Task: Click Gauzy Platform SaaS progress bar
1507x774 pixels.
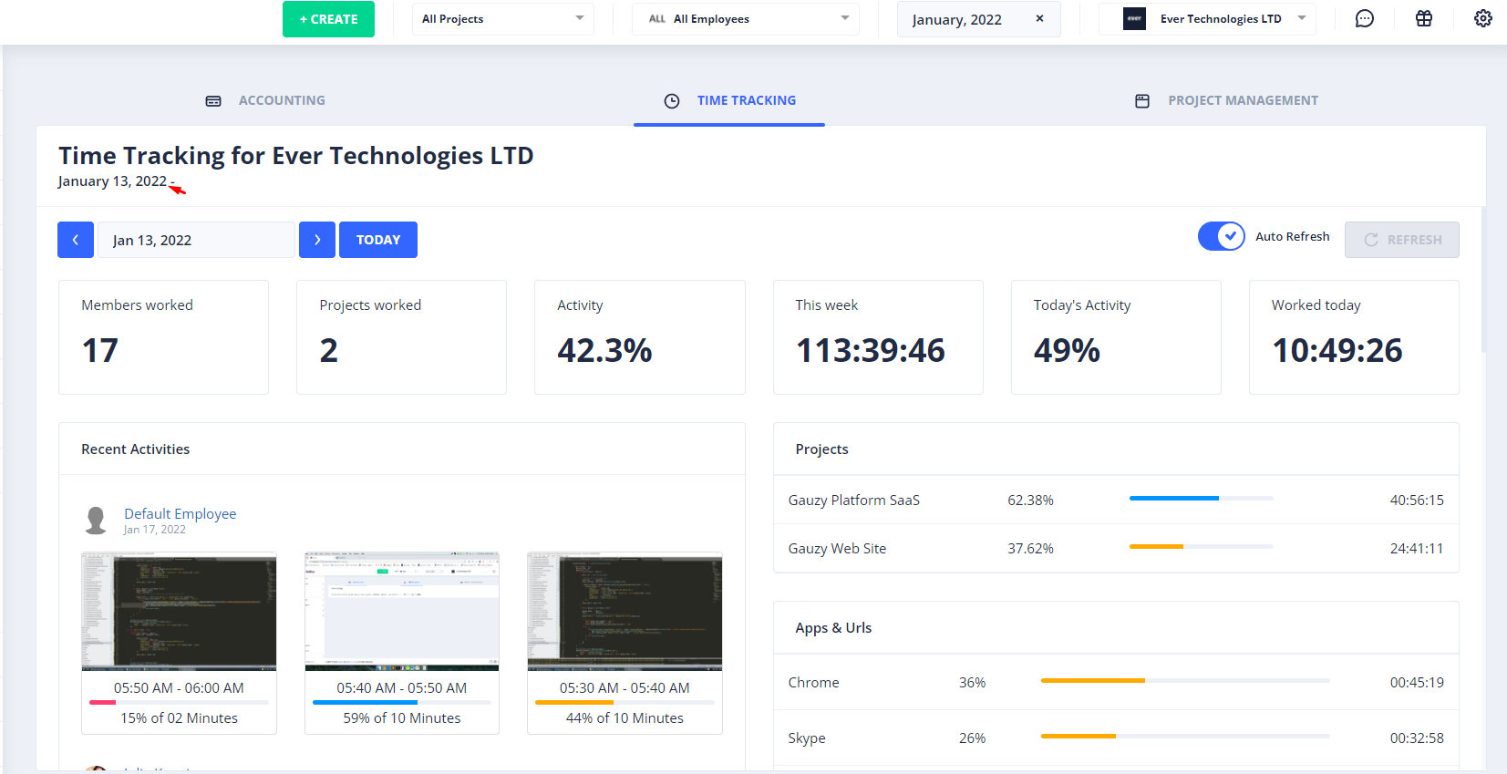Action: [1202, 498]
